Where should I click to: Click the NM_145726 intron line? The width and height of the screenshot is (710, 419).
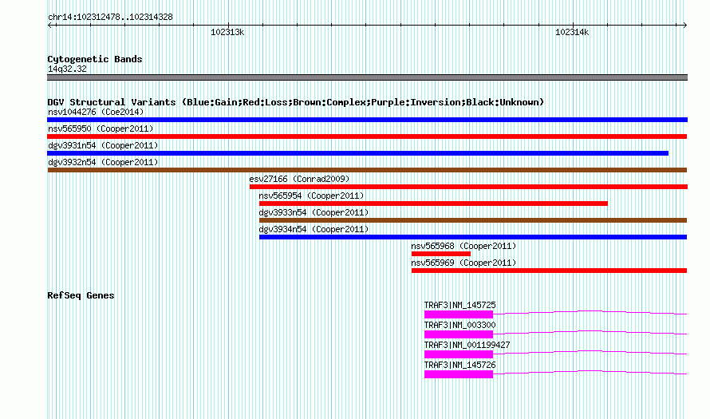click(590, 371)
